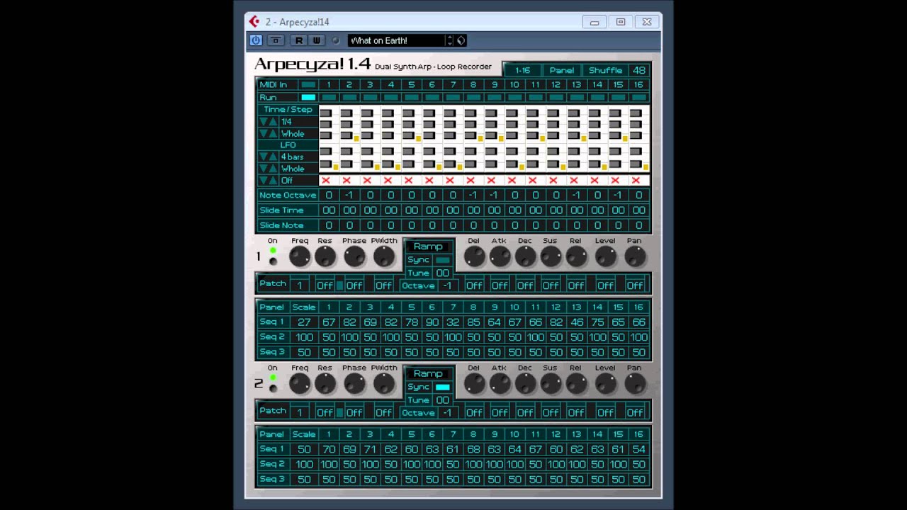The width and height of the screenshot is (907, 510).
Task: Toggle Sync for synth 1
Action: click(x=443, y=260)
